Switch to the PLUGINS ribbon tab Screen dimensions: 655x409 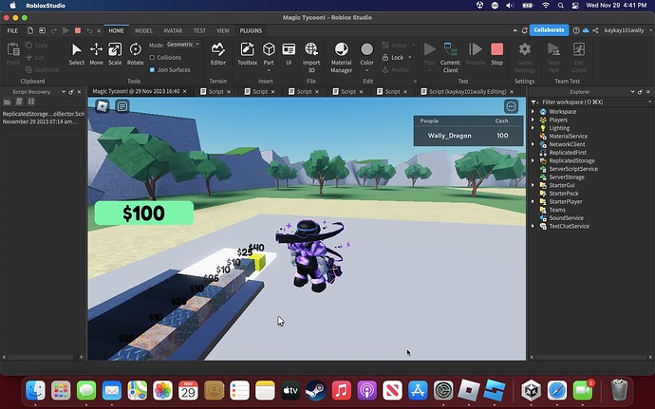(x=251, y=30)
